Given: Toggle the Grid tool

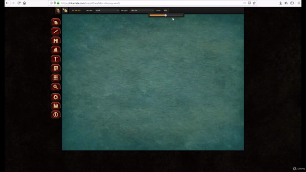Looking at the screenshot, I should 55,77.
